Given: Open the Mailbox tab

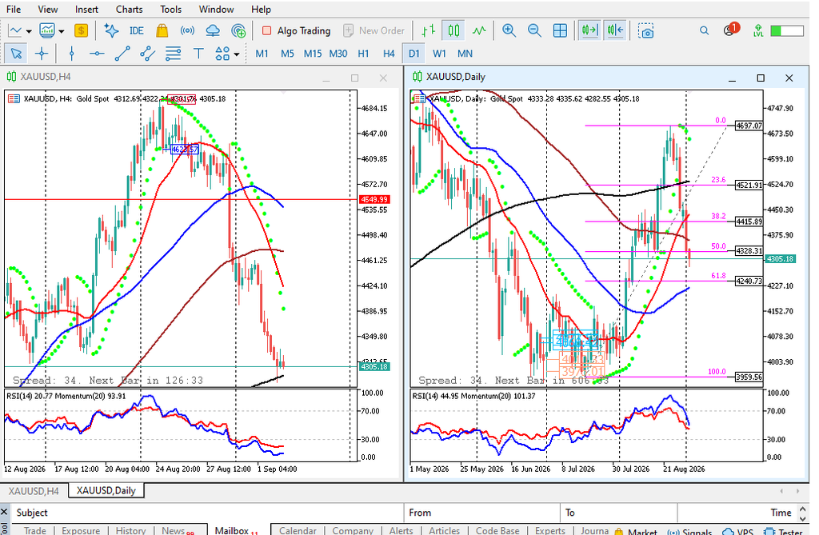Looking at the screenshot, I should click(x=237, y=530).
